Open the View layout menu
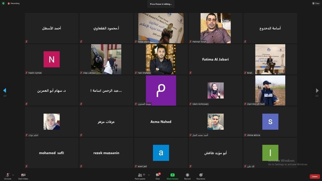 coord(316,4)
